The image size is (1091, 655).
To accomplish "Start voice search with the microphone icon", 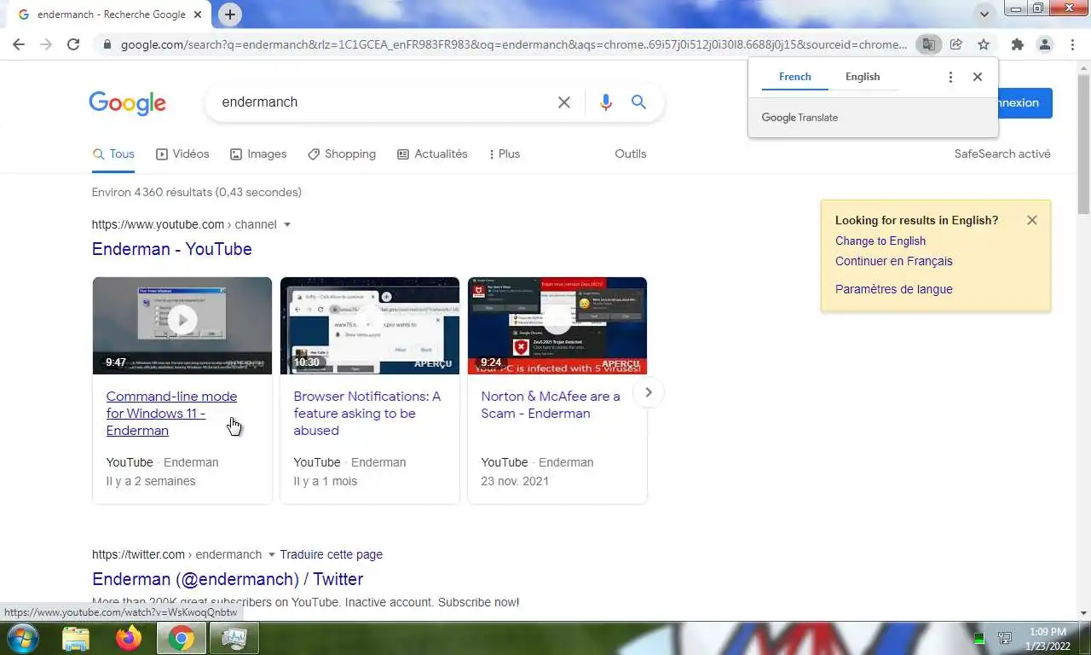I will click(x=605, y=102).
